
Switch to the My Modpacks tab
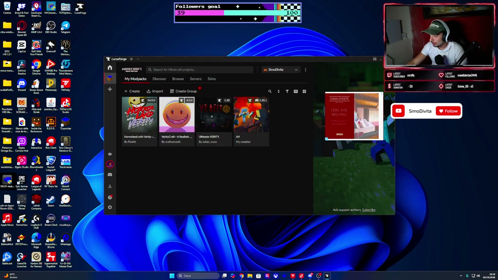[x=135, y=79]
